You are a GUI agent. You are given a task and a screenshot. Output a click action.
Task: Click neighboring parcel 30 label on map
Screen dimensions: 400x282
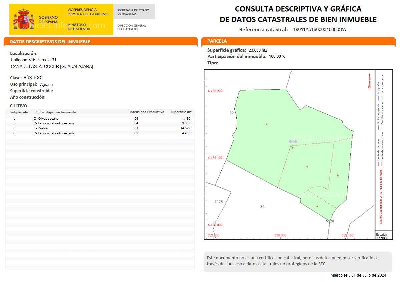[x=262, y=207]
